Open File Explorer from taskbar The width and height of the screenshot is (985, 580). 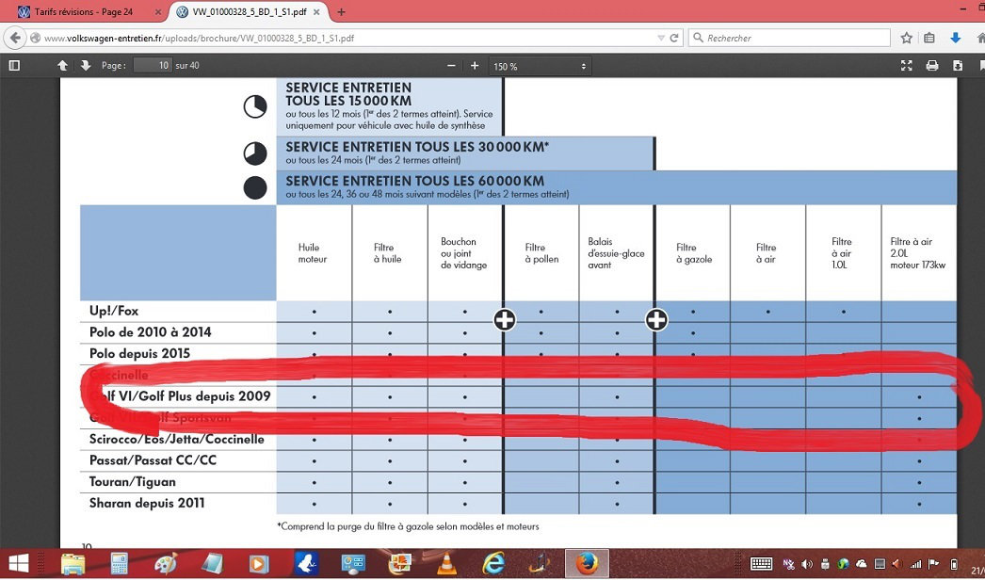click(x=73, y=564)
